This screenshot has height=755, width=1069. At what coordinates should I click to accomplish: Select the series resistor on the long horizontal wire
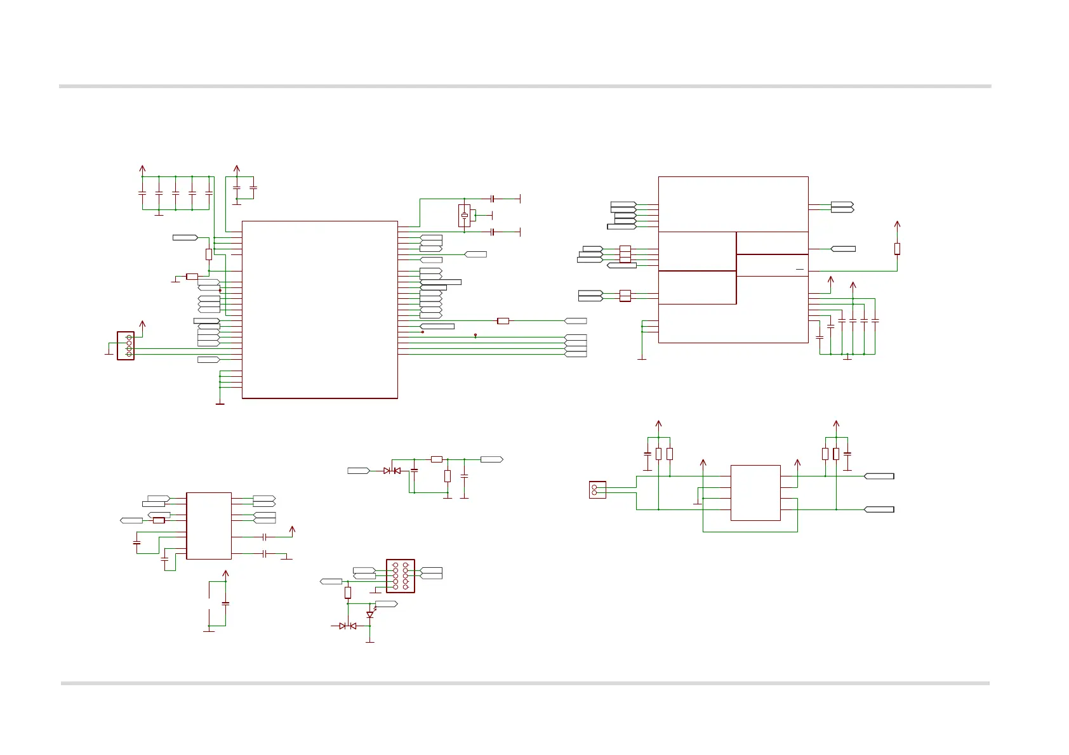tap(503, 321)
